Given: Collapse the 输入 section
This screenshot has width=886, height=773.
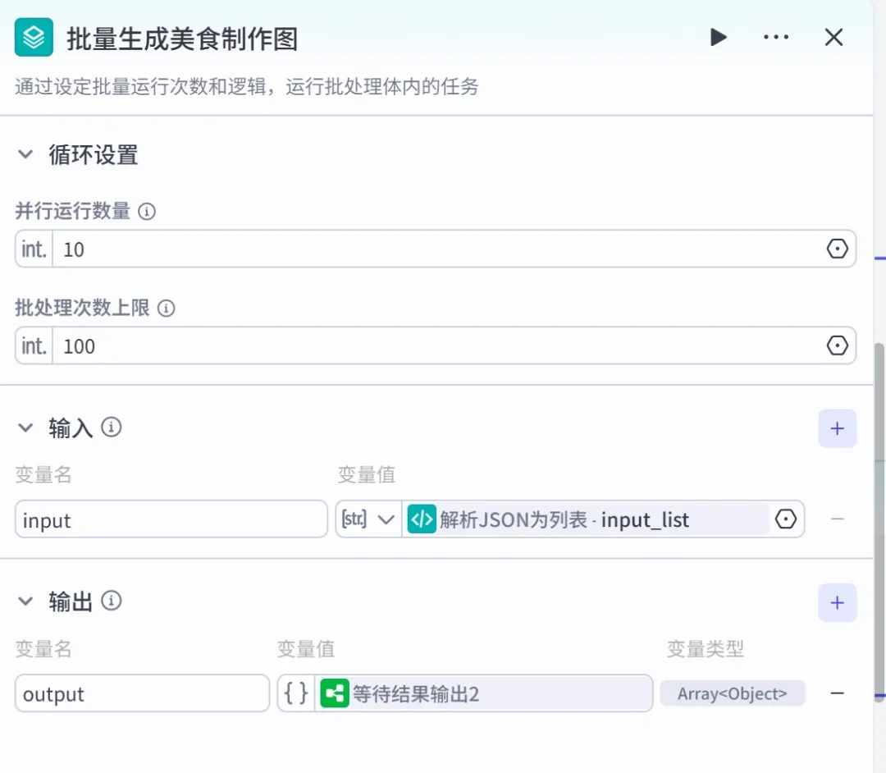Looking at the screenshot, I should point(25,428).
